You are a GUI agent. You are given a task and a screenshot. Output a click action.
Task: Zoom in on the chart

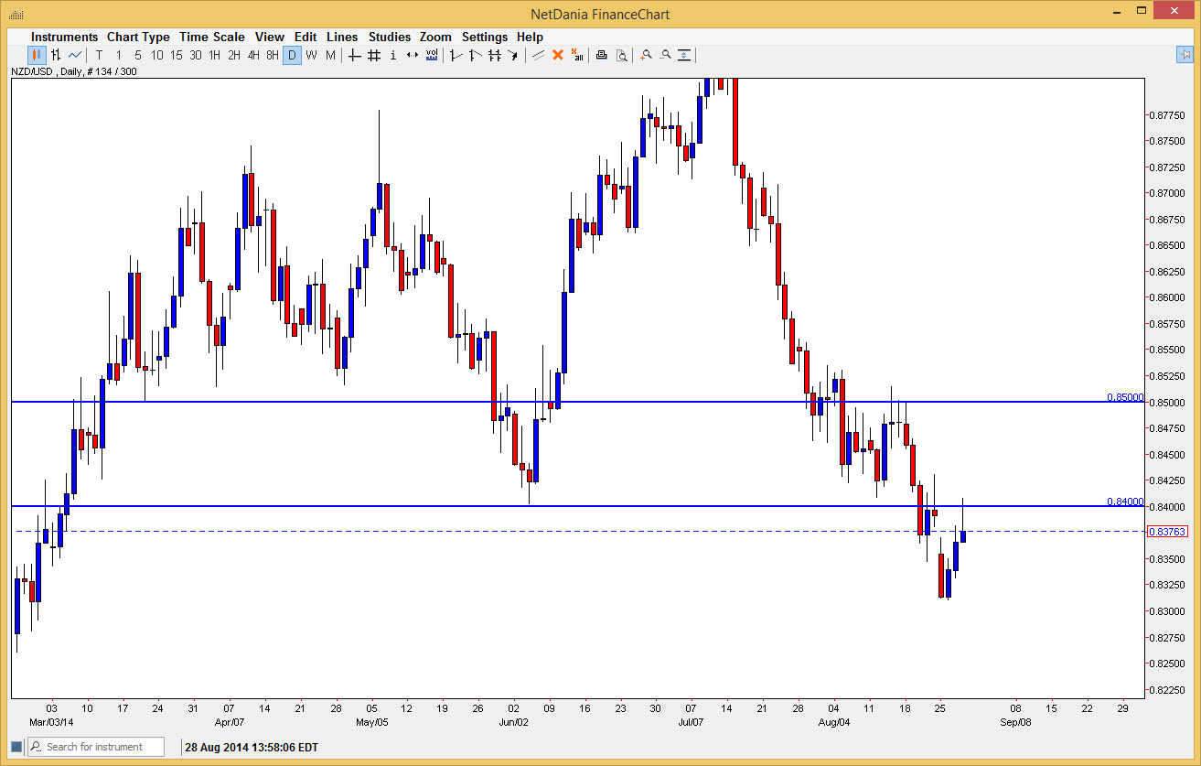(x=646, y=55)
